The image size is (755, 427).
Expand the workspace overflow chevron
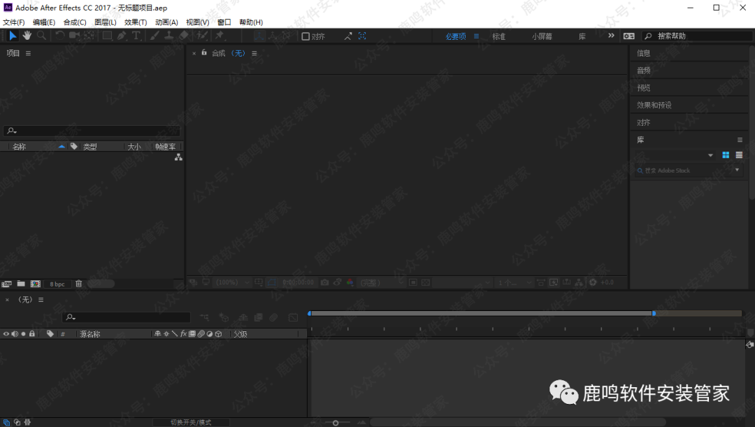click(611, 36)
